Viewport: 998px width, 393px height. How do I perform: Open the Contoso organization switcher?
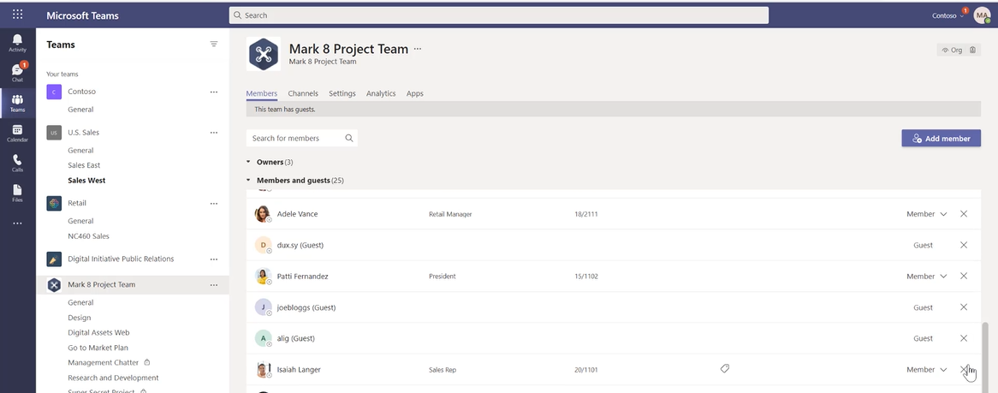coord(948,15)
